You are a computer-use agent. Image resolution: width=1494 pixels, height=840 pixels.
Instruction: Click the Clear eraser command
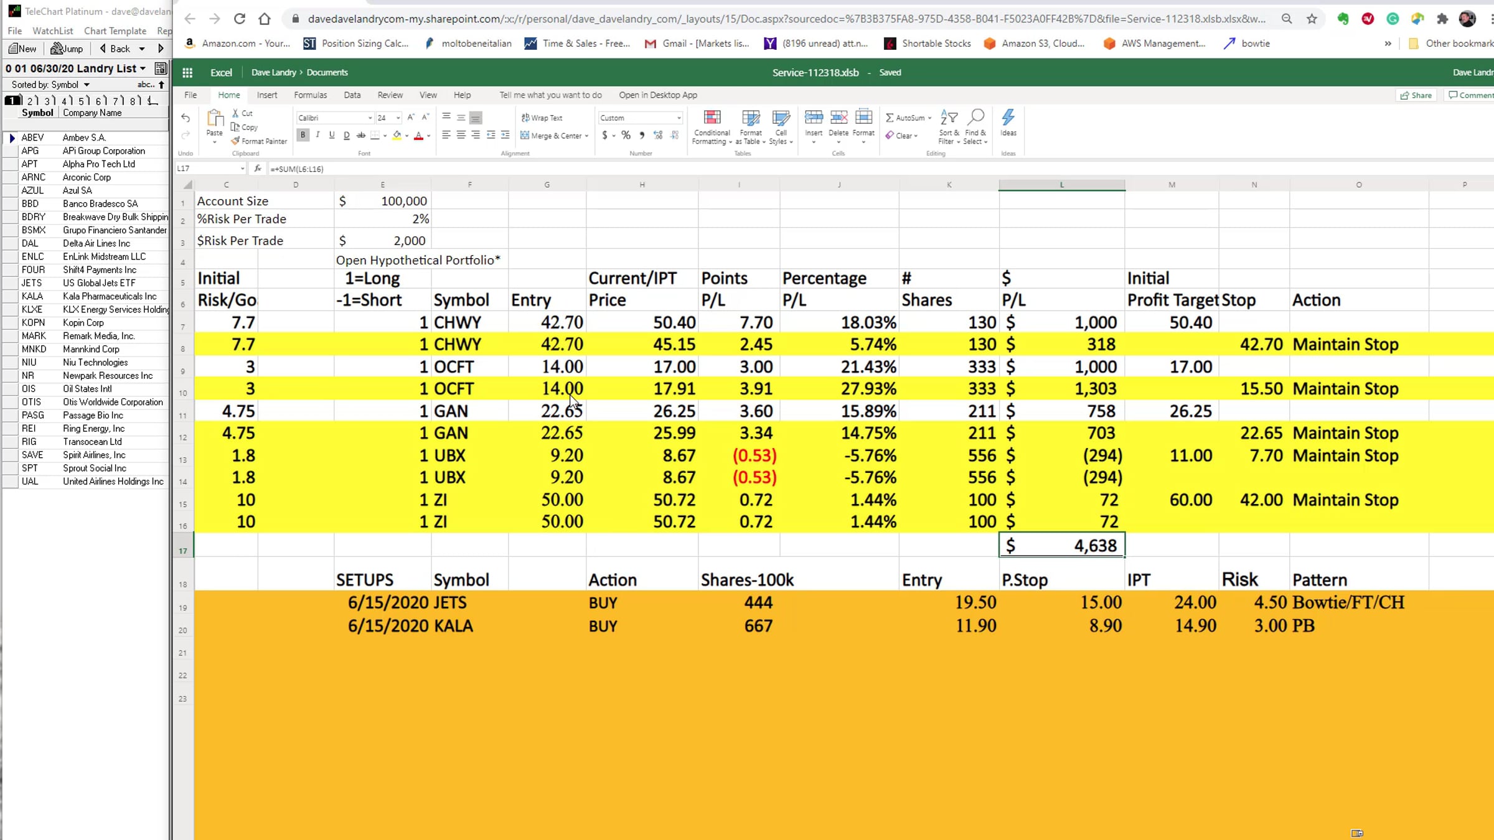pyautogui.click(x=901, y=136)
